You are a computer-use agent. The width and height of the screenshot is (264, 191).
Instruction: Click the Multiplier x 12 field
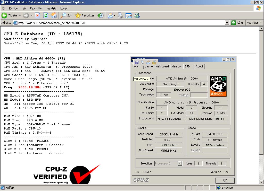pyautogui.click(x=169, y=140)
